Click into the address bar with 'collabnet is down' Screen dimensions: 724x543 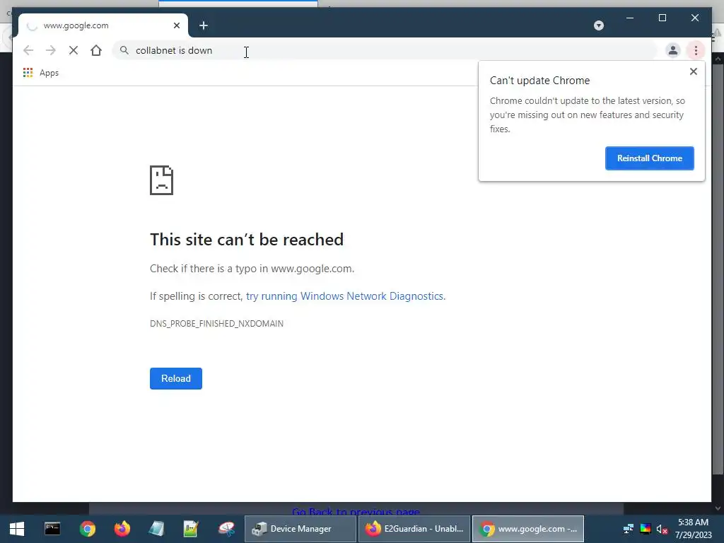385,50
